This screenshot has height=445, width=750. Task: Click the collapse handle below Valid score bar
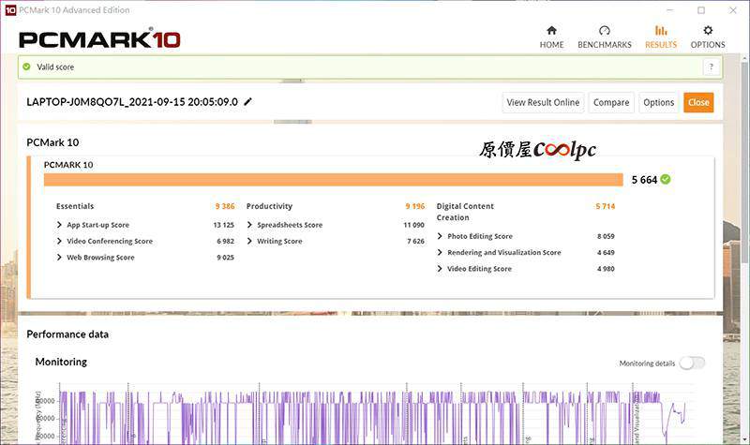click(x=292, y=81)
